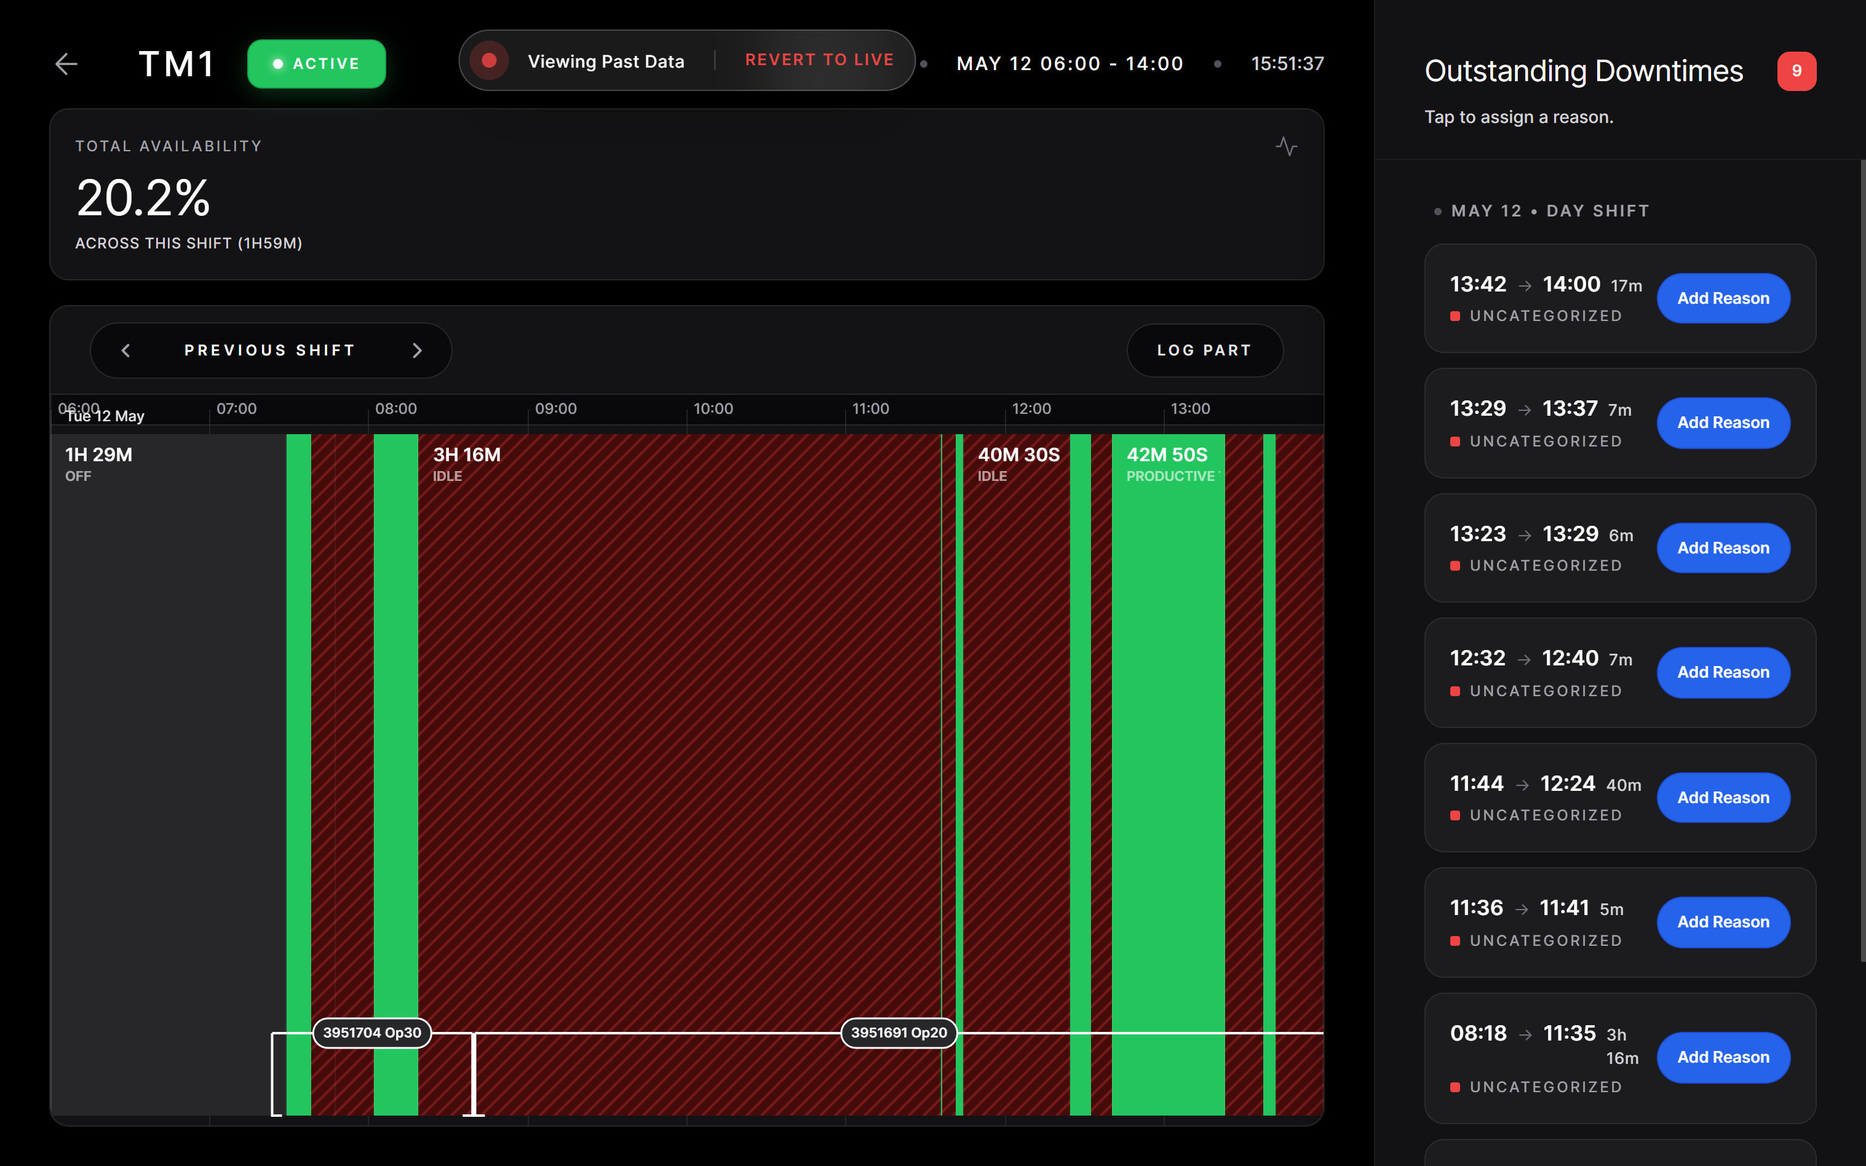The height and width of the screenshot is (1166, 1866).
Task: Add Reason for 13:29 to 13:37 downtime
Action: (x=1723, y=422)
